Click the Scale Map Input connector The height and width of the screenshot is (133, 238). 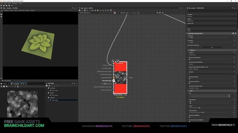(x=114, y=68)
